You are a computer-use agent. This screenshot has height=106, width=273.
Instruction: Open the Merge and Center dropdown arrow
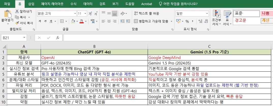pos(171,21)
